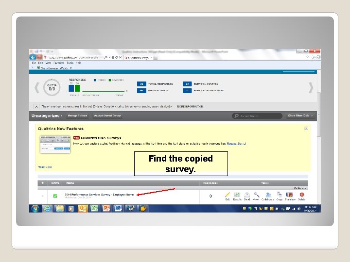Select the Qualtrics Survey browser tab

[139, 58]
